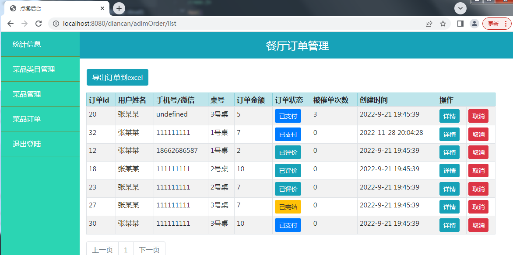Click 导出订单到excel button
This screenshot has height=255, width=513.
[117, 77]
